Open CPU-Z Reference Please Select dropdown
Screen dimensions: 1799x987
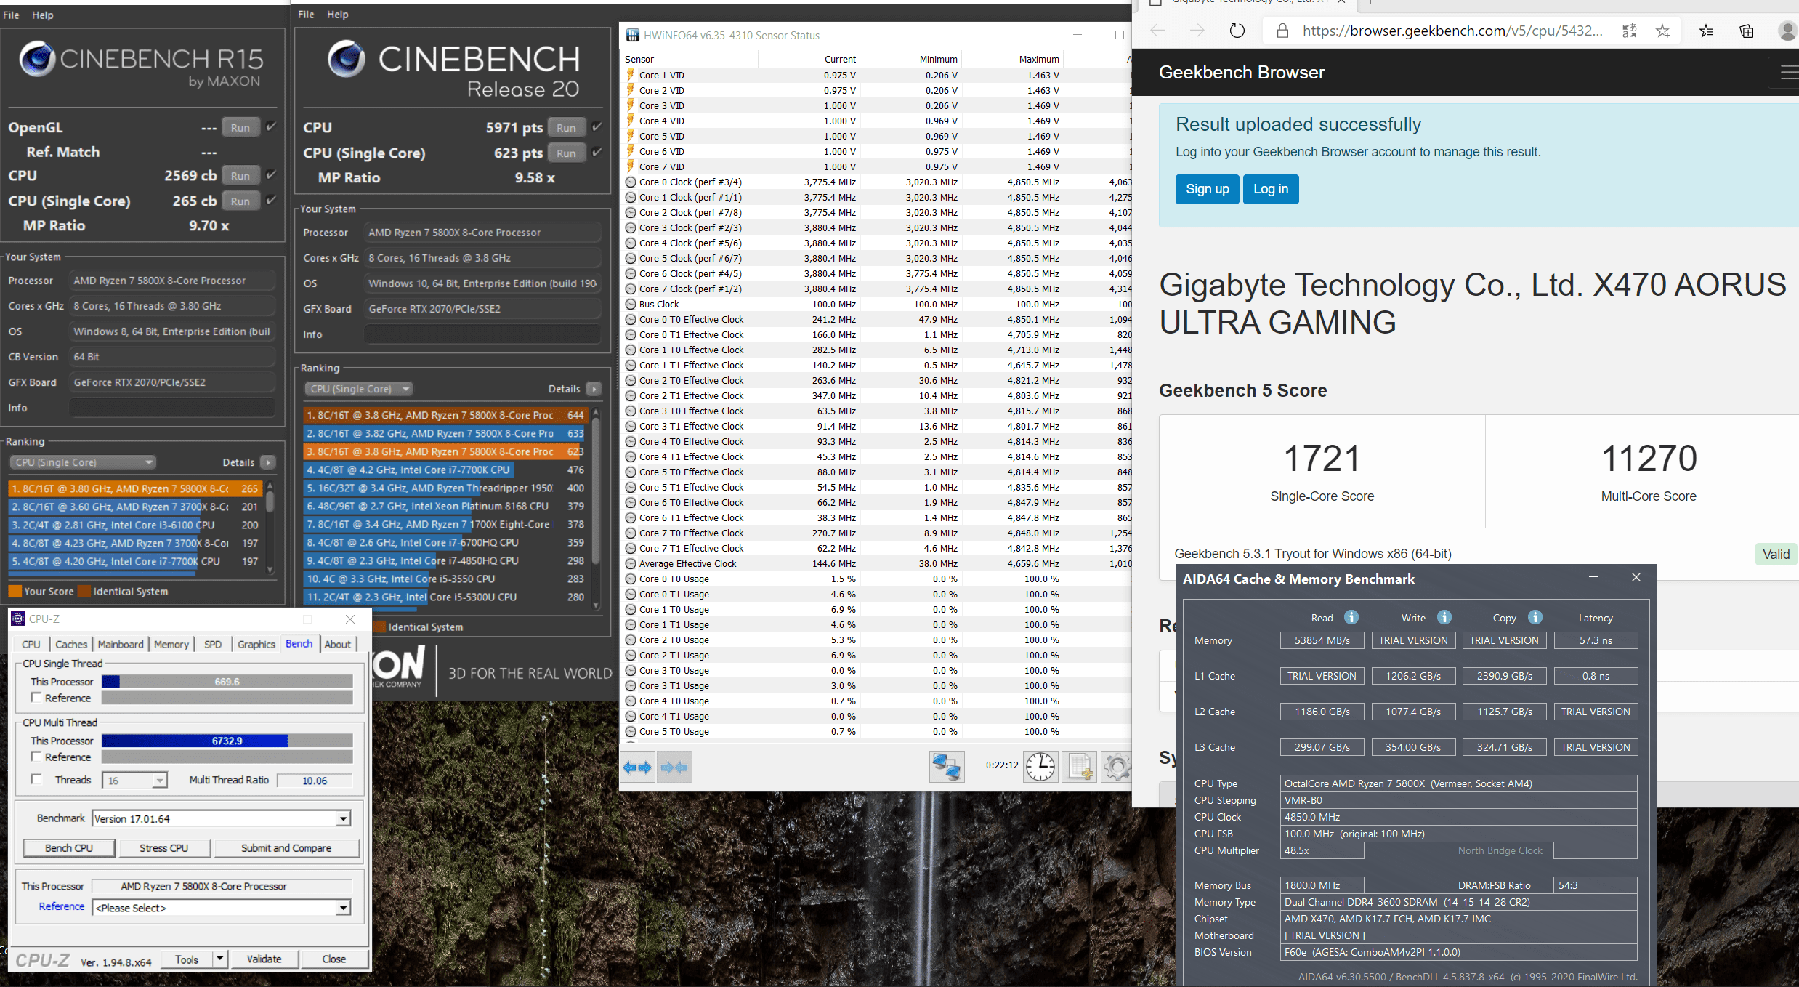[x=343, y=908]
